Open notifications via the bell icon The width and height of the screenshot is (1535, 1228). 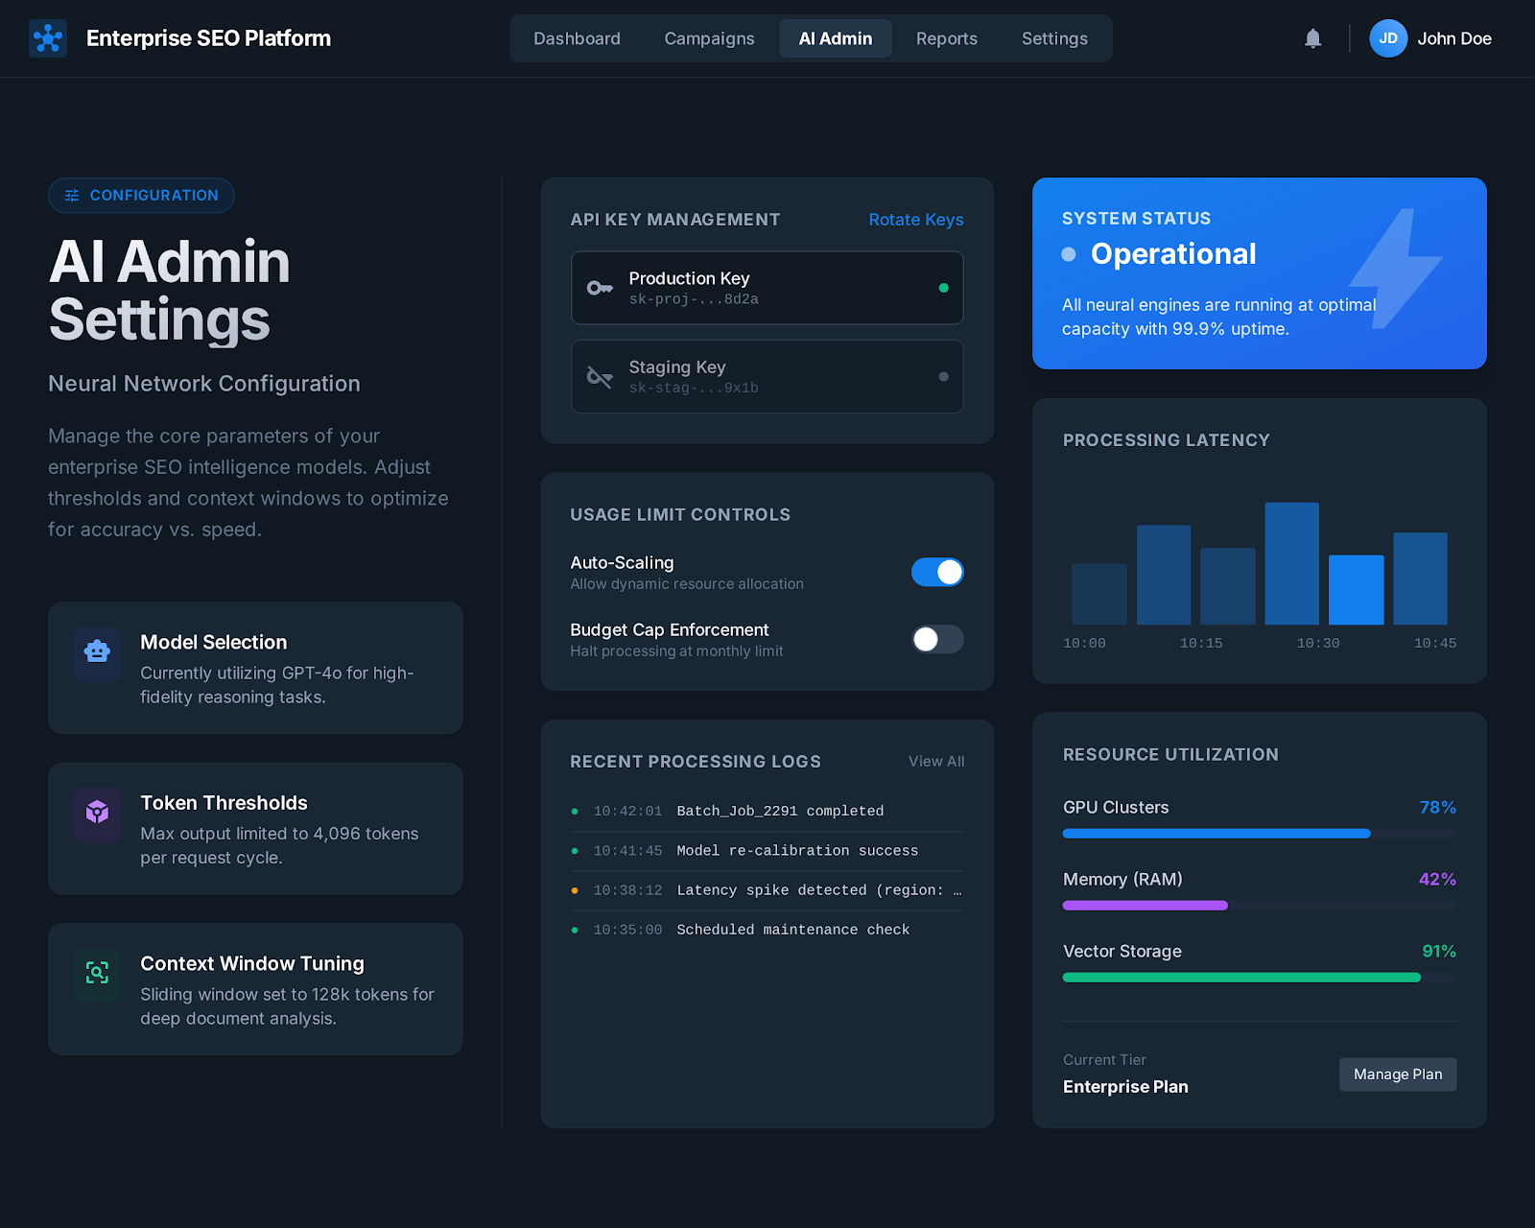1311,38
